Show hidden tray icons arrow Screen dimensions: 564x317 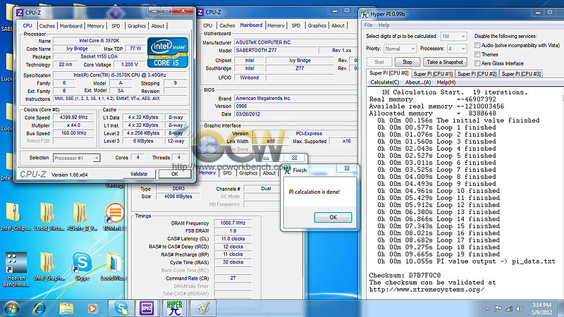487,309
